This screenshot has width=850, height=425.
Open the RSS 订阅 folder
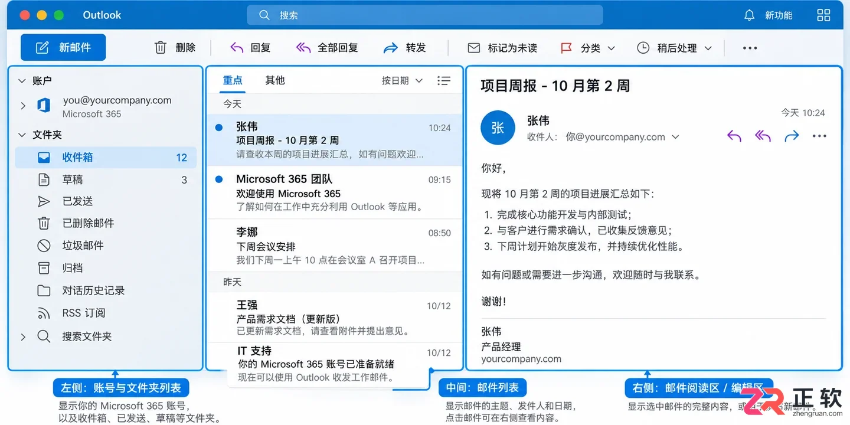[106, 313]
